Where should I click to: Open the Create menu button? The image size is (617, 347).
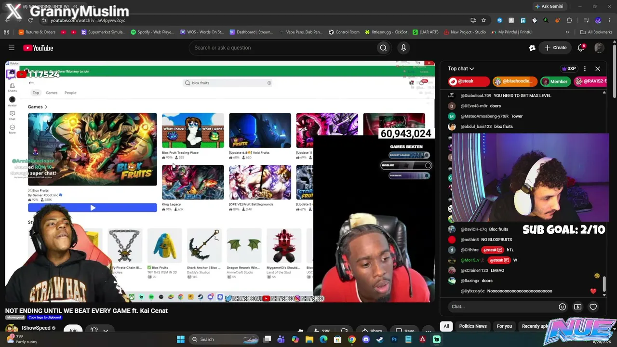tap(555, 48)
